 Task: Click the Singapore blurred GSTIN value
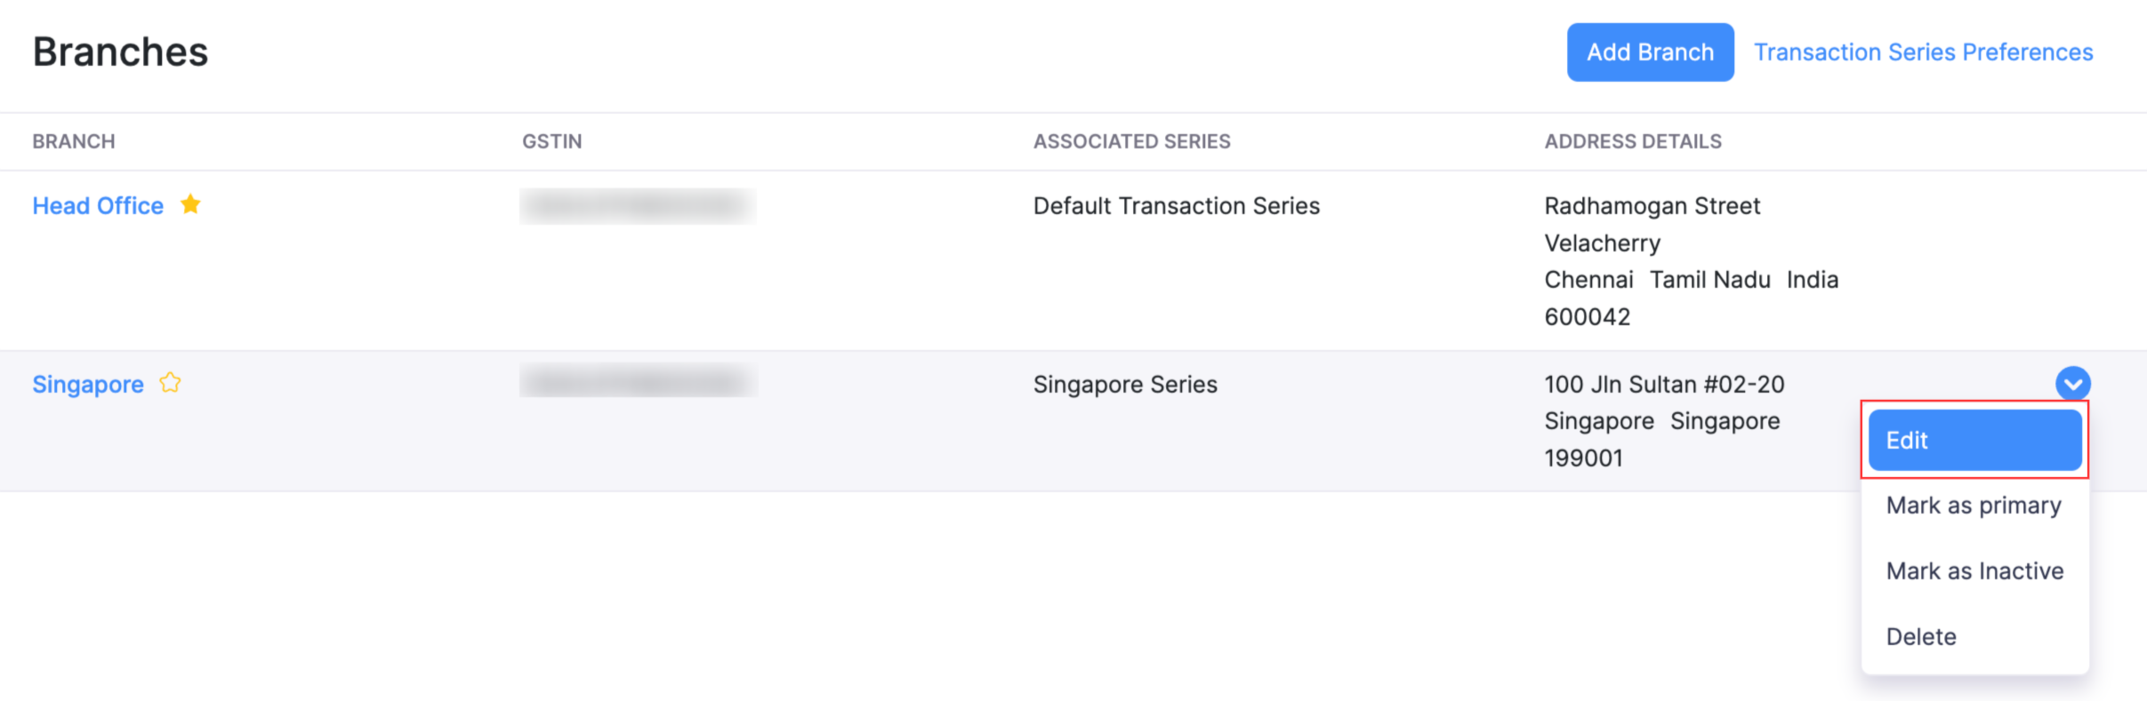point(638,382)
